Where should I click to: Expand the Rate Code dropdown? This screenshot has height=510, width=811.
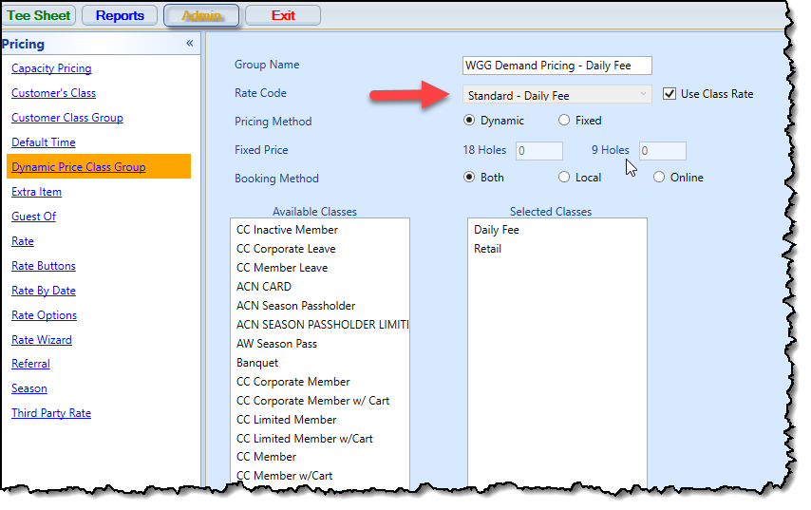coord(645,94)
